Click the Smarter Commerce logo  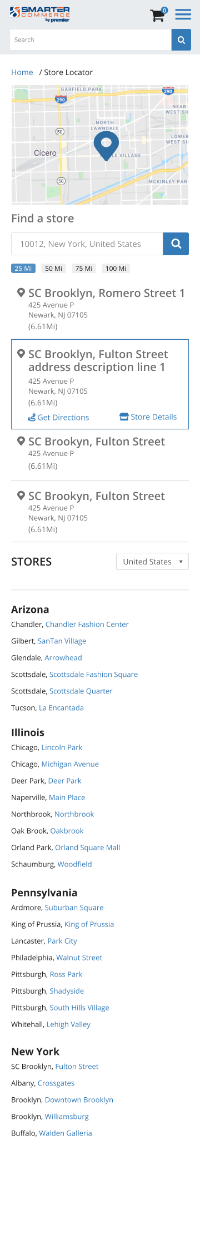point(40,14)
